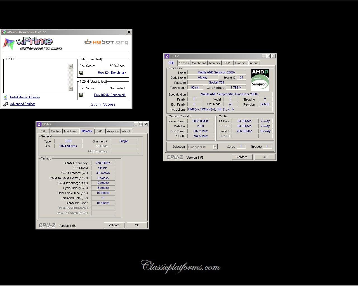Screen dimensions: 358x286
Task: Click Submit Scores link
Action: pos(103,104)
